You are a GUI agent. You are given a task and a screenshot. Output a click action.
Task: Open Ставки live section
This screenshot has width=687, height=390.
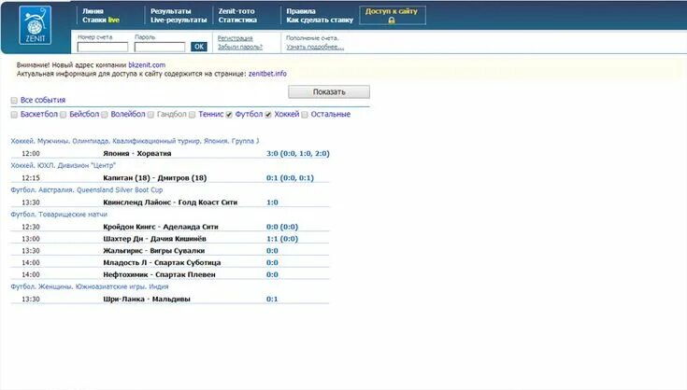(101, 21)
